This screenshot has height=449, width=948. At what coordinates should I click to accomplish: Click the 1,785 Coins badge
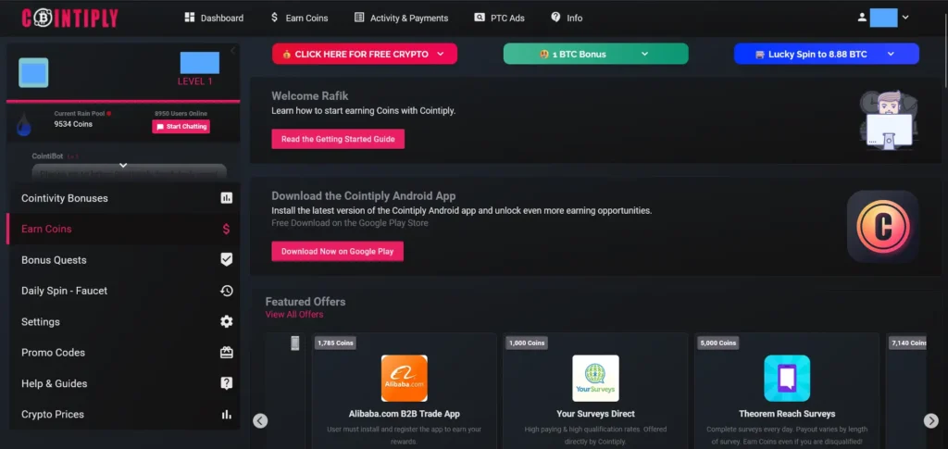point(335,343)
